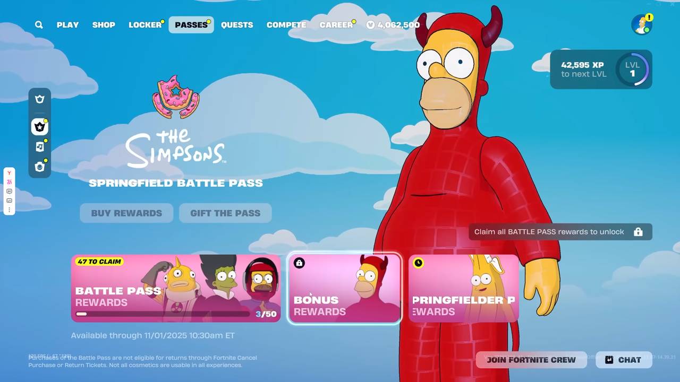Open the SHOP tab
The image size is (680, 382).
104,25
